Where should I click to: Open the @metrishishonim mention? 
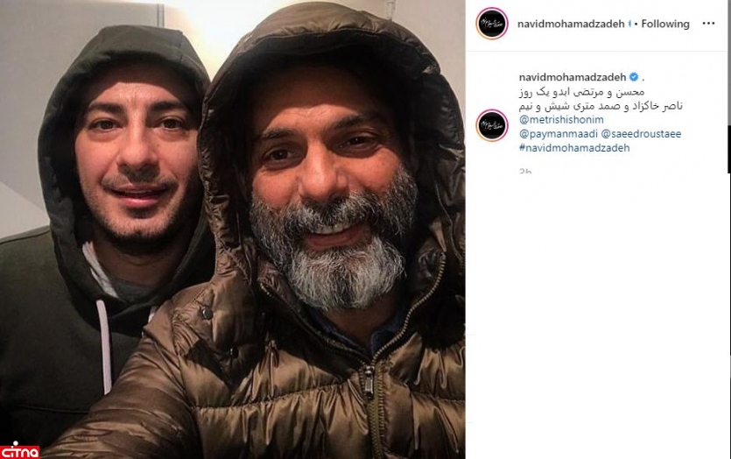pyautogui.click(x=561, y=120)
